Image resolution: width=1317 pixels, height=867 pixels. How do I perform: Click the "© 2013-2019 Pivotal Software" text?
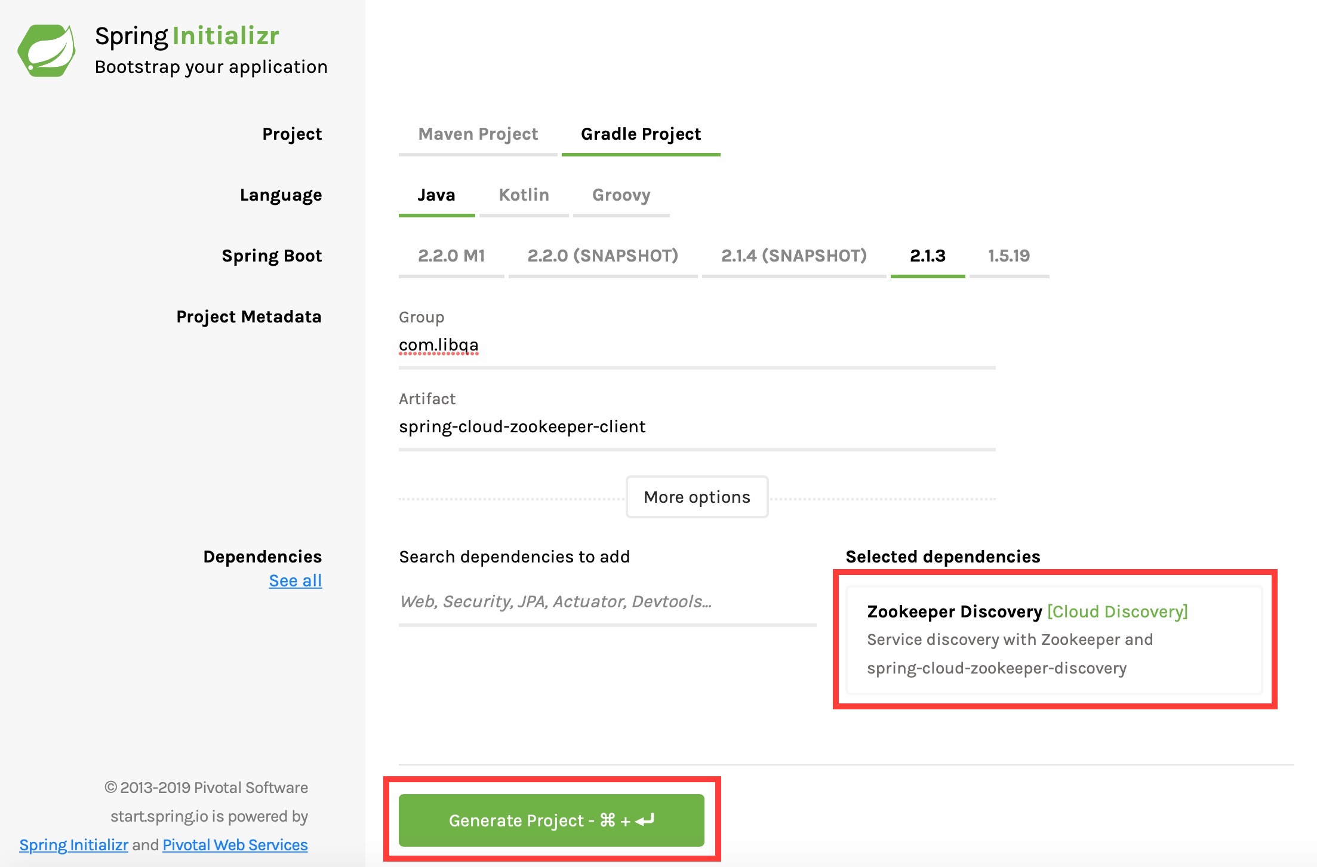click(206, 788)
